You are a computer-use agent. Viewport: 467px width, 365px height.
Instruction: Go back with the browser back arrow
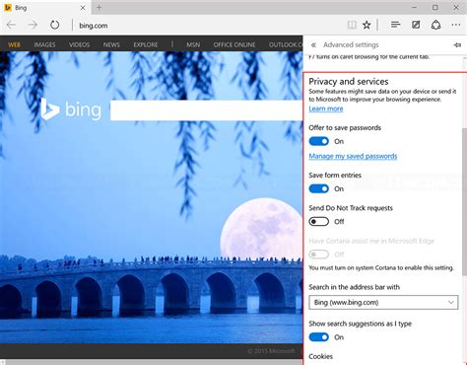(11, 25)
